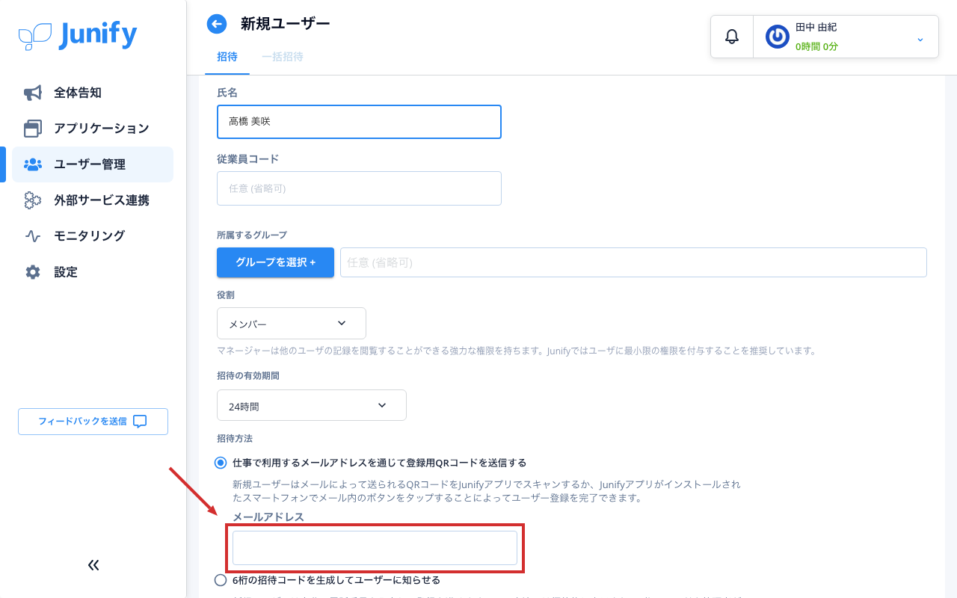Open アプリケーション window icon

point(33,129)
